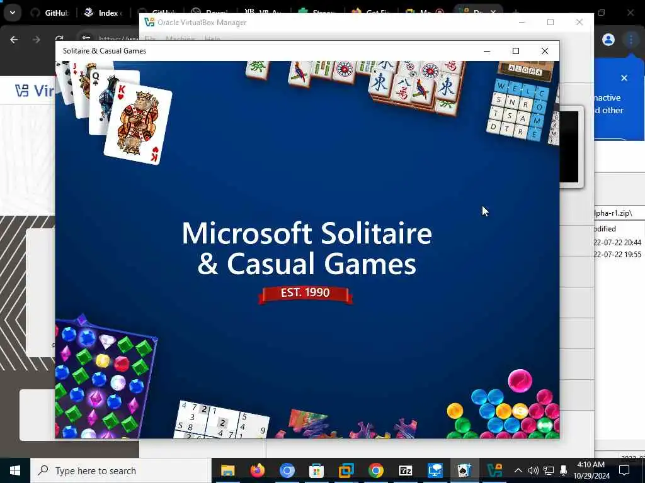
Task: Open Chrome tab search dropdown
Action: click(13, 13)
